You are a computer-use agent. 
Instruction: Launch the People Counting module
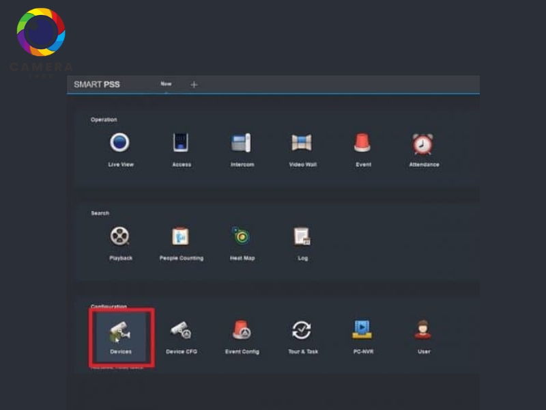(x=181, y=236)
